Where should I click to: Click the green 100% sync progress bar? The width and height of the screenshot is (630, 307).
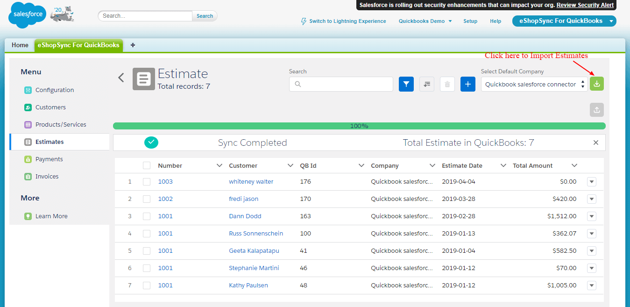[359, 126]
